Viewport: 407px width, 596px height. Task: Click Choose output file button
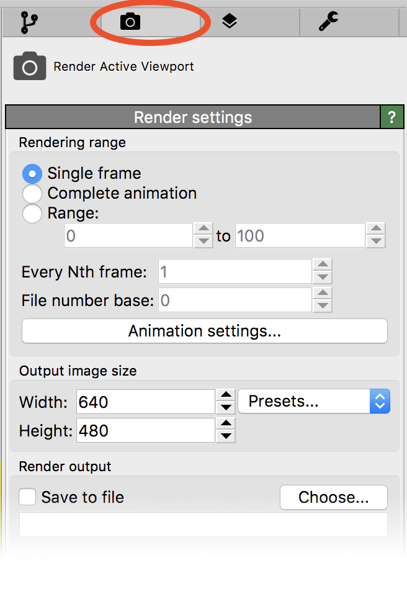333,497
